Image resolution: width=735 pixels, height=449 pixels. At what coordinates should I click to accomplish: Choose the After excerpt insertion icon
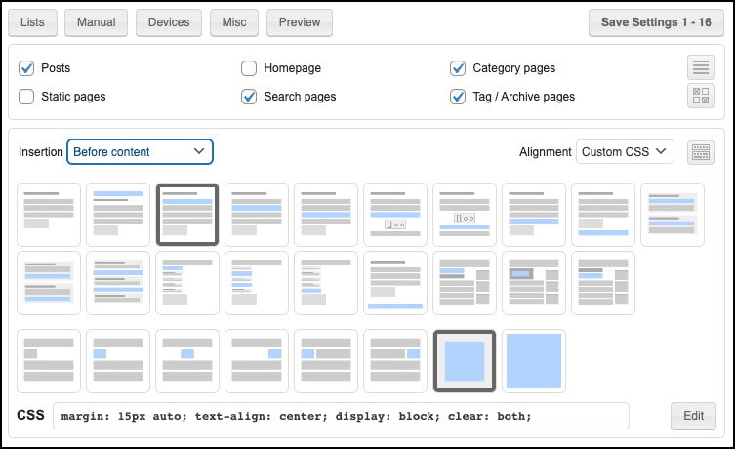(x=49, y=283)
